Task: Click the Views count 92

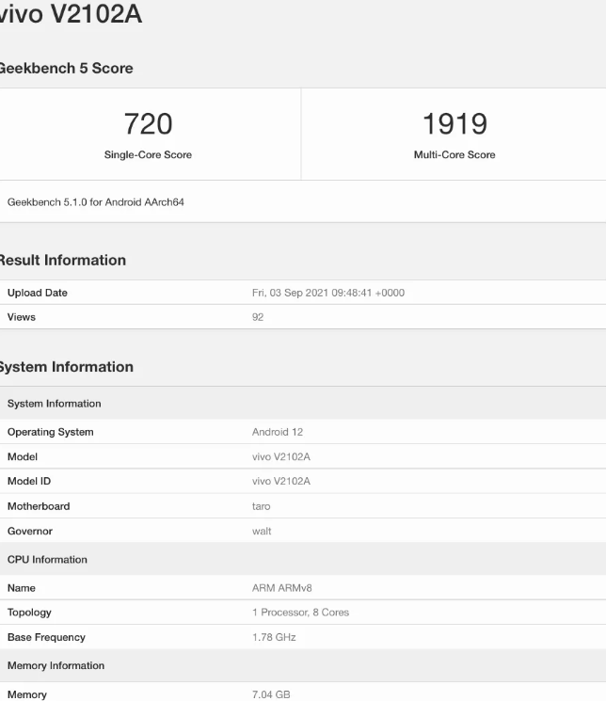Action: [258, 317]
